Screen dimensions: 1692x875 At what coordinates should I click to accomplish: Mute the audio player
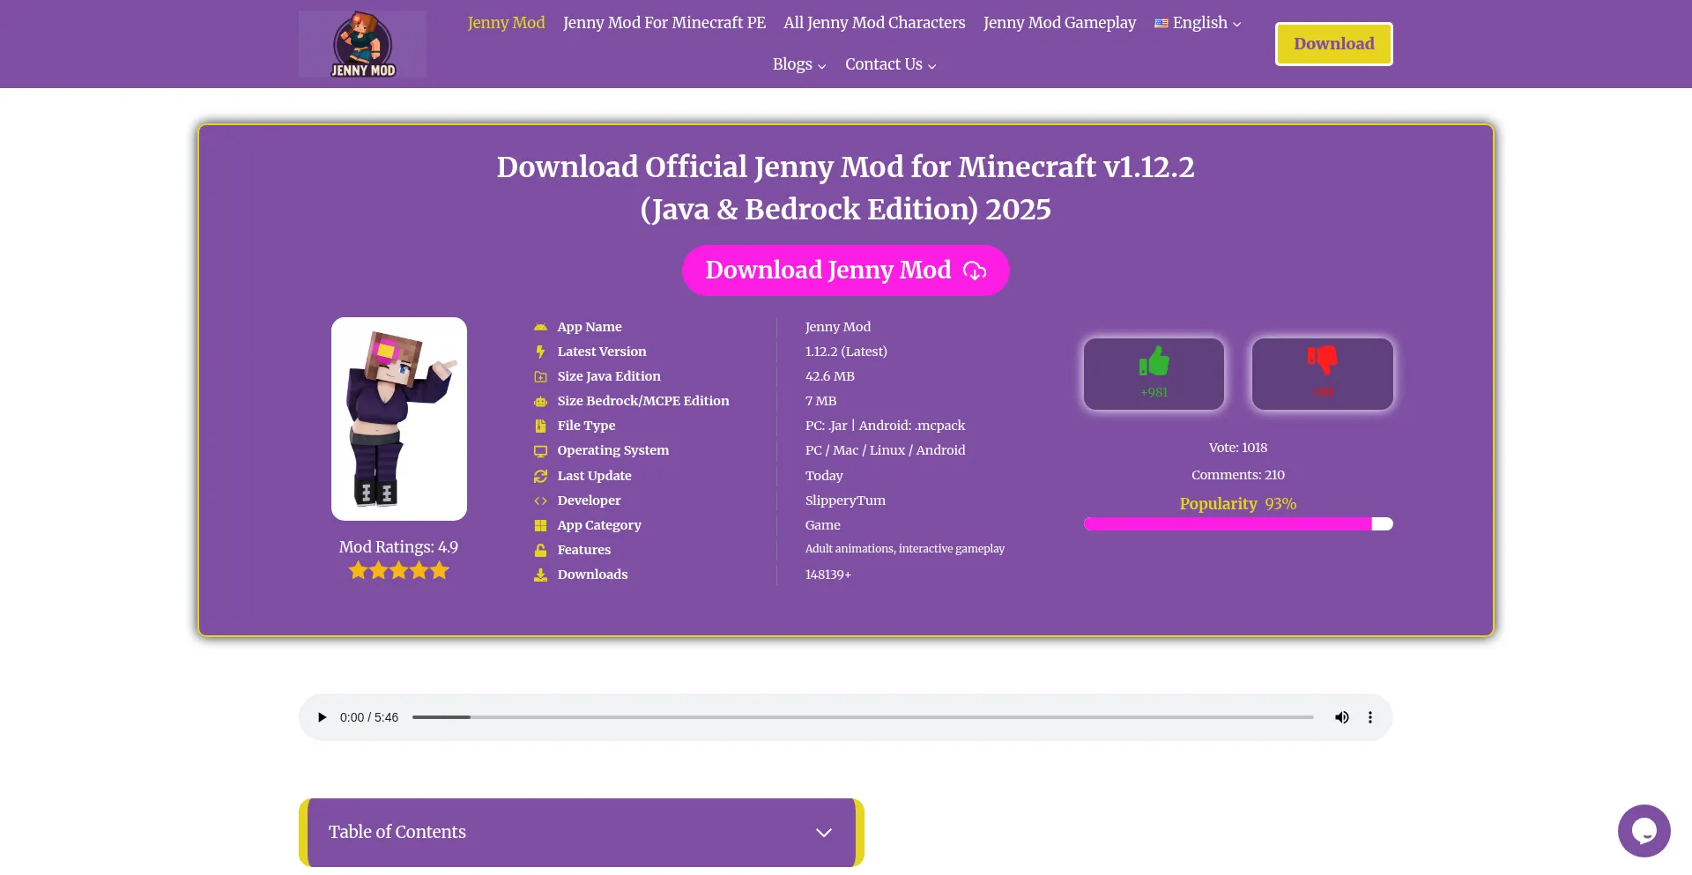[1341, 716]
